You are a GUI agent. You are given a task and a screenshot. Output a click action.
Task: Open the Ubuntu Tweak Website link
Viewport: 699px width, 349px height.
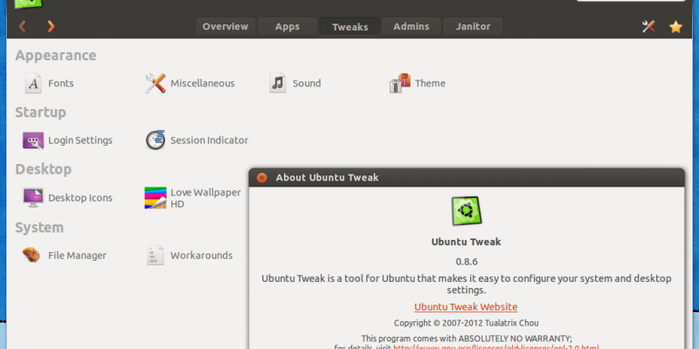(x=466, y=307)
